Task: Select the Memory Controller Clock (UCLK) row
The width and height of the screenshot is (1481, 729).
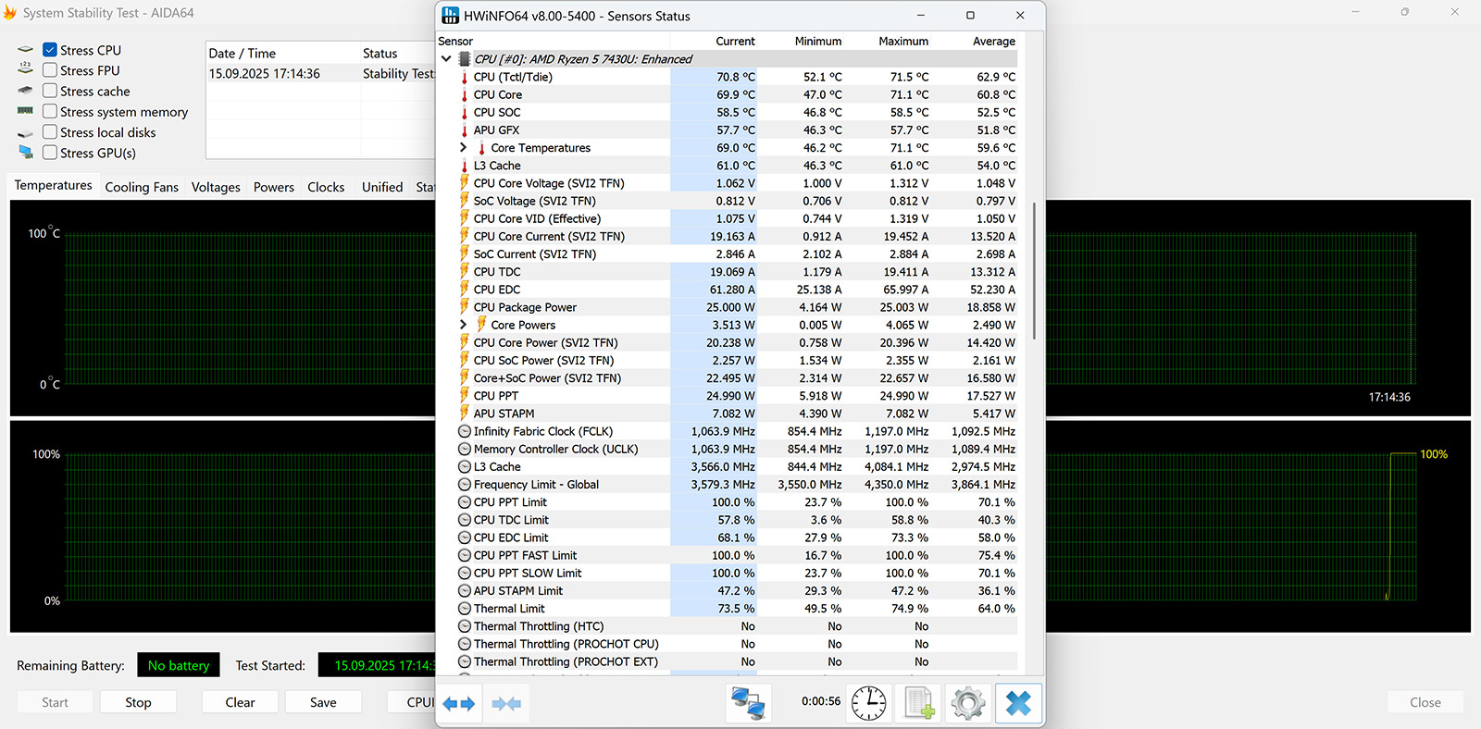Action: click(738, 449)
